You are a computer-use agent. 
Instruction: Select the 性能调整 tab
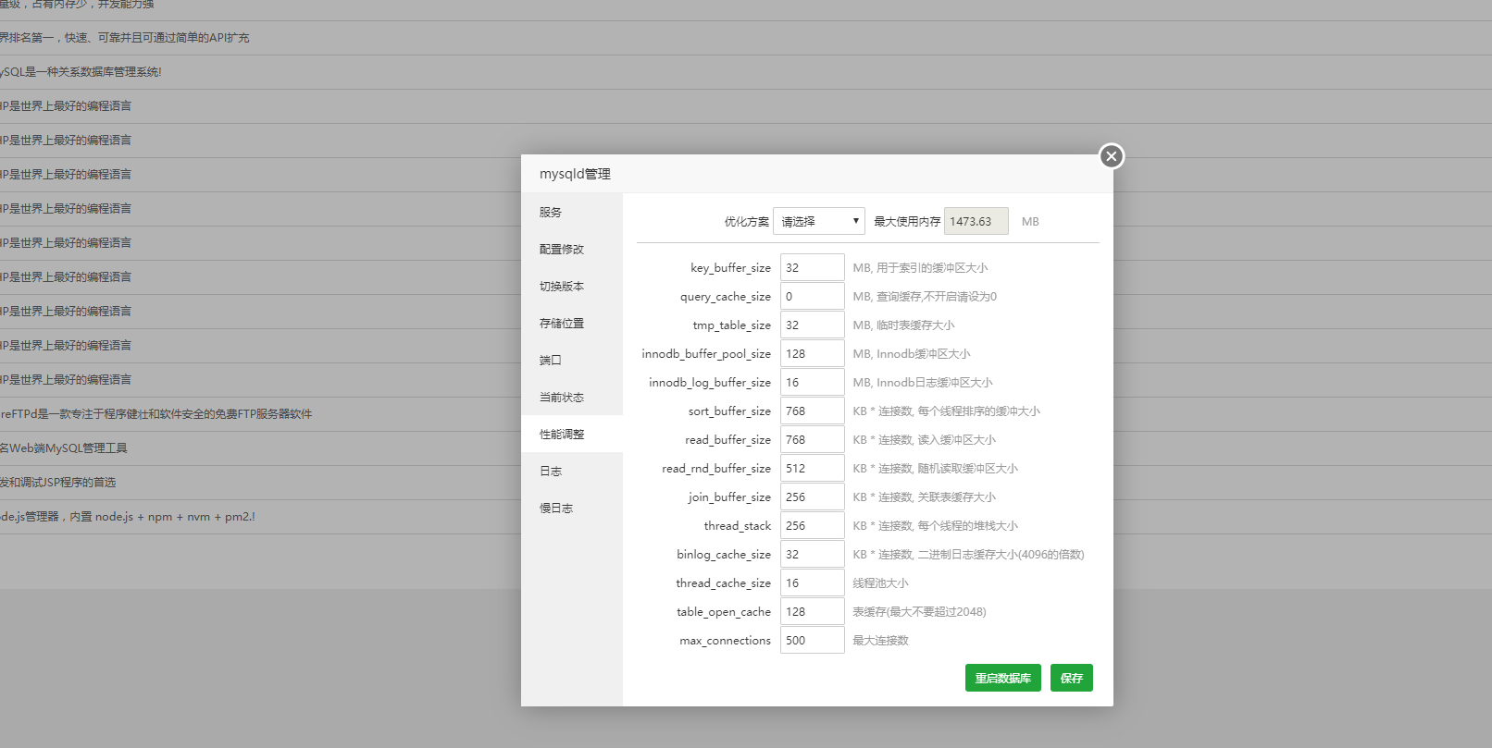(x=572, y=434)
